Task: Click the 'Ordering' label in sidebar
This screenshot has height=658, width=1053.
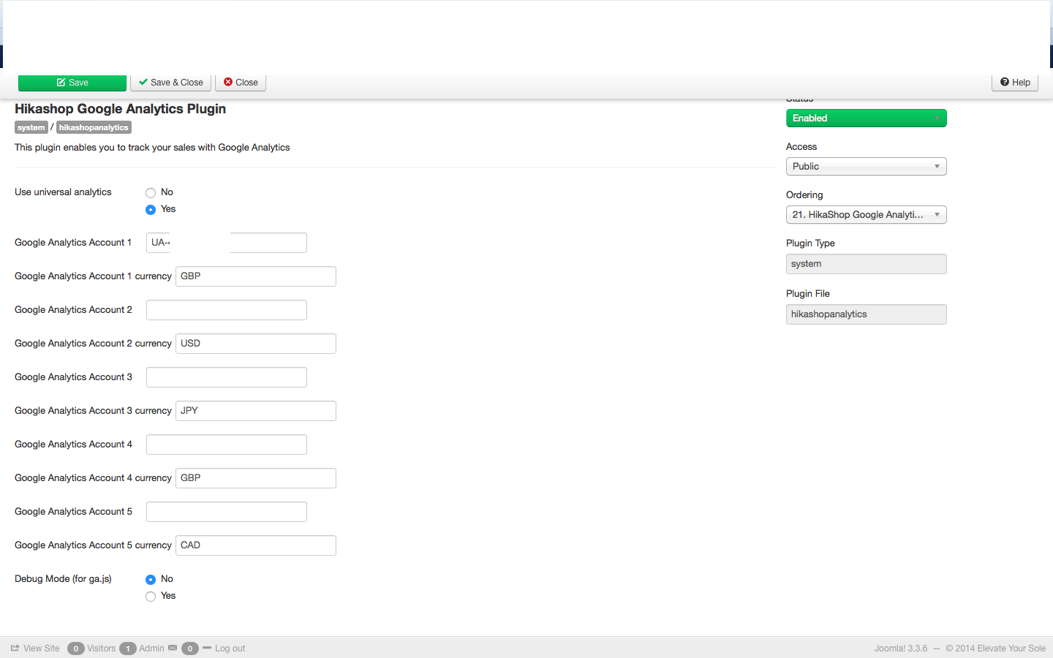Action: 804,195
